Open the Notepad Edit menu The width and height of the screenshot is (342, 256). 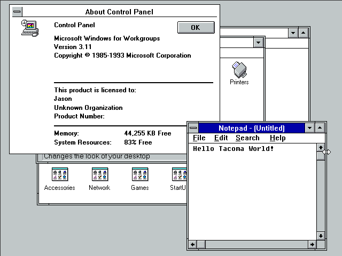[x=221, y=138]
